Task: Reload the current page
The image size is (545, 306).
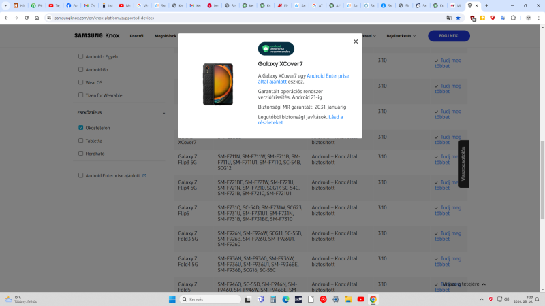Action: (27, 18)
